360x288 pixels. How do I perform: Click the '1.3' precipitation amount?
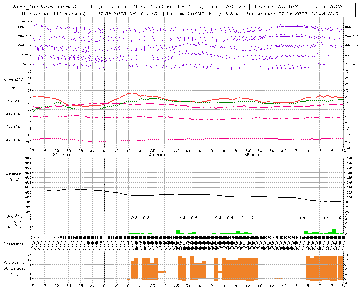click(182, 218)
